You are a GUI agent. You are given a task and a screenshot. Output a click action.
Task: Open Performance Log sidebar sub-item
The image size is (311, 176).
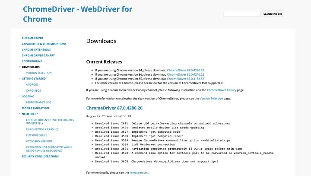point(38,102)
